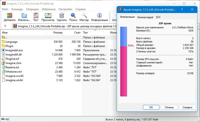
Task: Click the status bar totals text
Action: tap(132, 119)
